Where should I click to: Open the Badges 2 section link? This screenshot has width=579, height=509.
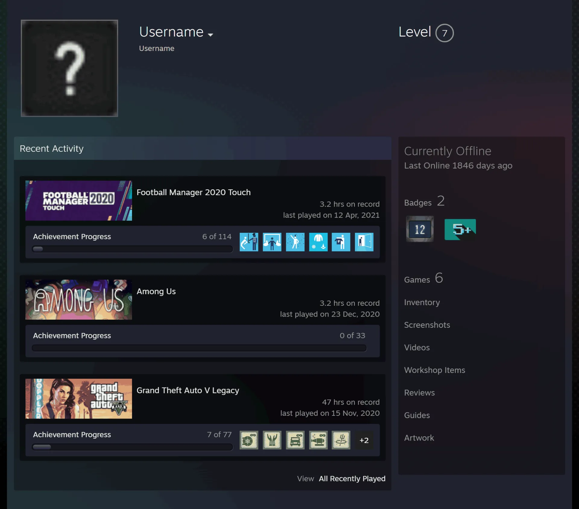(424, 201)
